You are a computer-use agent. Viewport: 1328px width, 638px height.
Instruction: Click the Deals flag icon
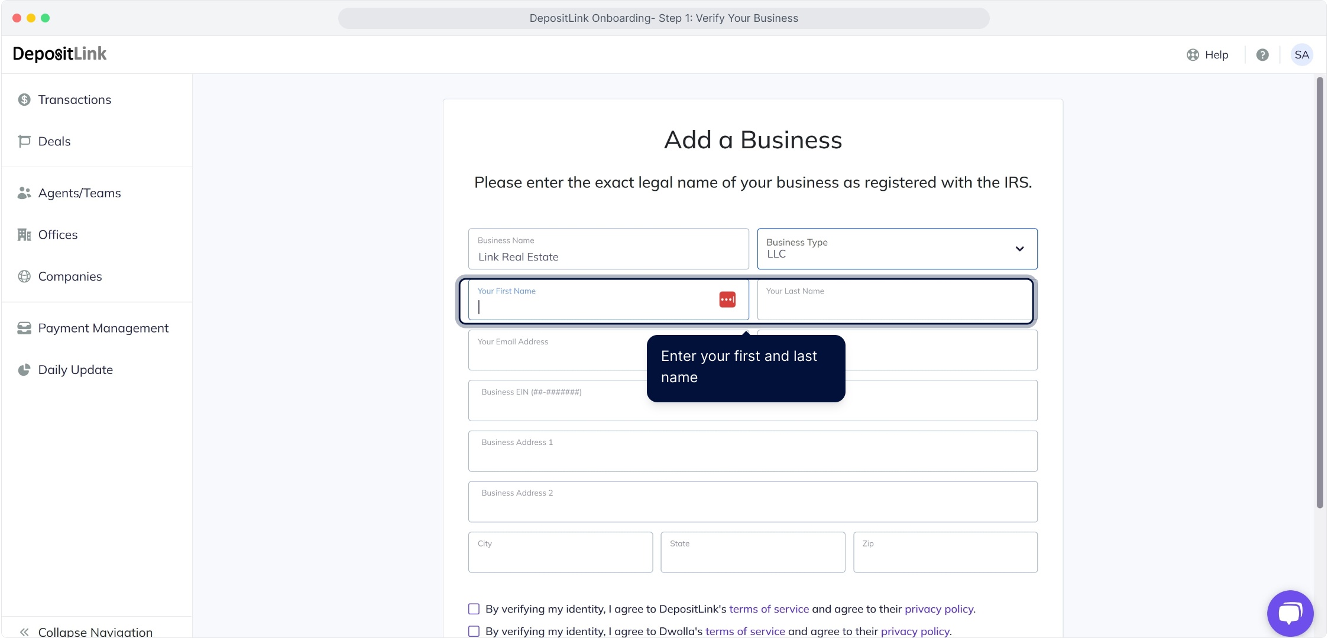(x=24, y=141)
